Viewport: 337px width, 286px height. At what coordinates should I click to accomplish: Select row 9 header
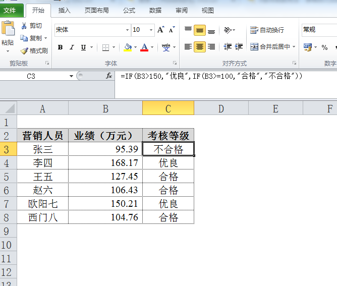[x=9, y=231]
